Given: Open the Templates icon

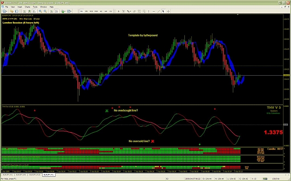Looking at the screenshot, I should tap(68, 11).
